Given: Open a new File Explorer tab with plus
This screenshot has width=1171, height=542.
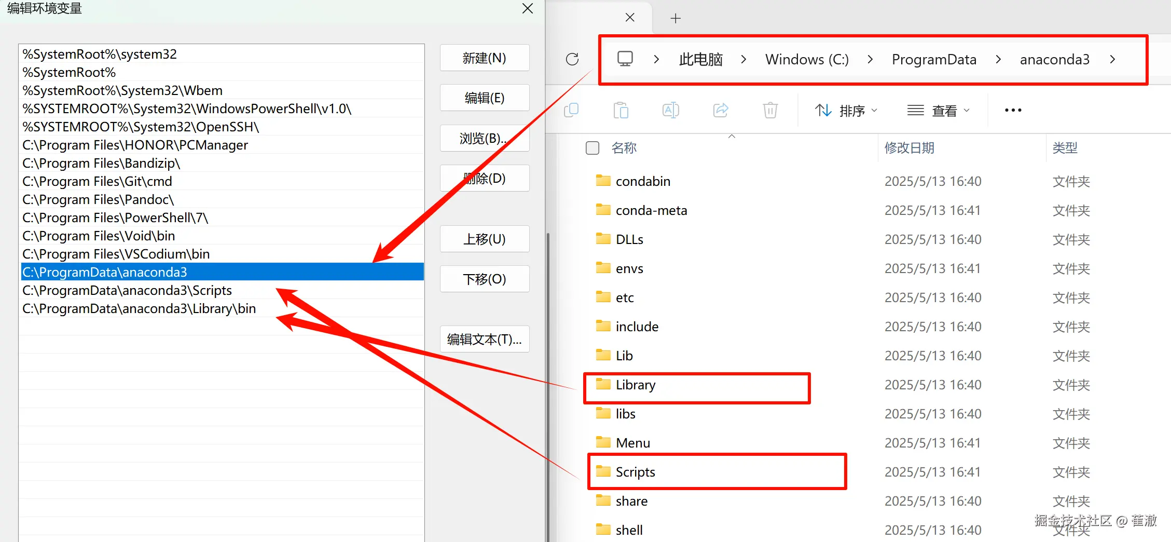Looking at the screenshot, I should coord(676,19).
